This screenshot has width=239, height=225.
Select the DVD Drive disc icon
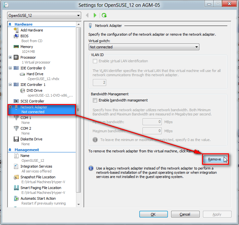[22, 90]
